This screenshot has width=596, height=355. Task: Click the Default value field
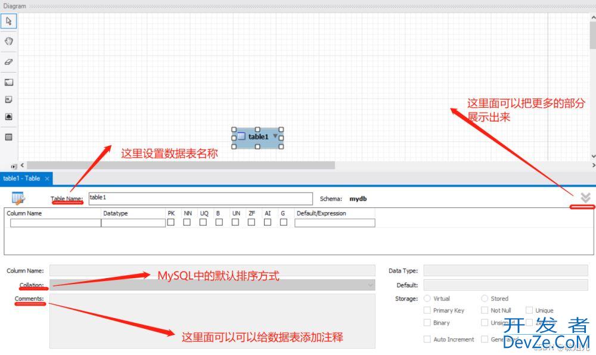pyautogui.click(x=506, y=285)
